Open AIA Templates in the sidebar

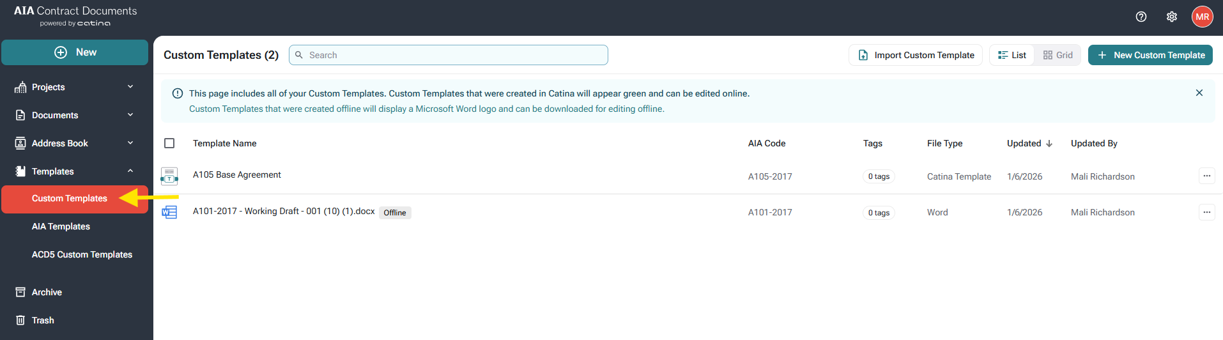click(x=61, y=226)
